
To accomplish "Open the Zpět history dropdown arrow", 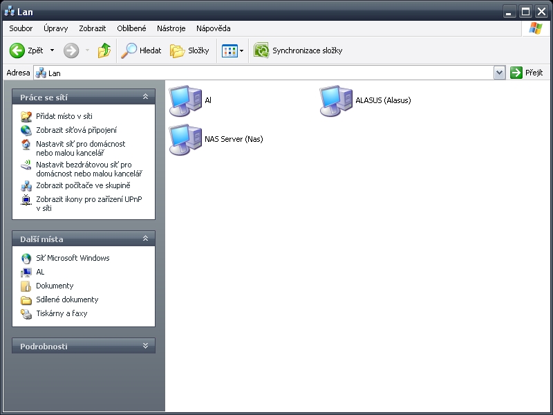I will point(53,50).
